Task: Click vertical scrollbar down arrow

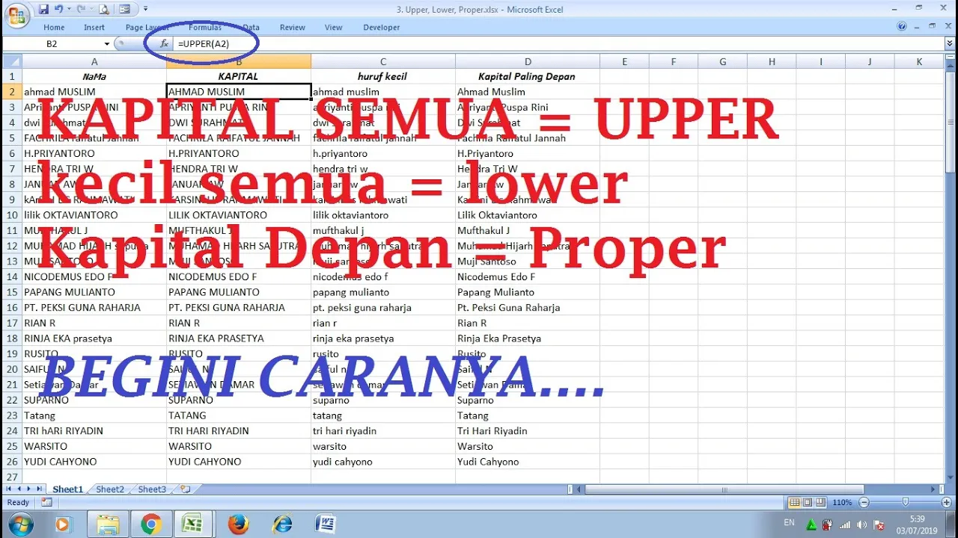Action: (x=951, y=479)
